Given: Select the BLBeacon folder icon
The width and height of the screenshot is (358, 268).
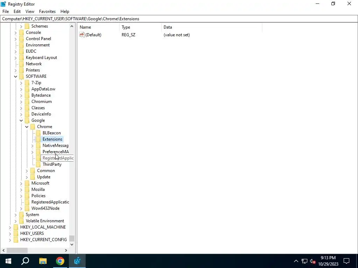Looking at the screenshot, I should click(38, 133).
